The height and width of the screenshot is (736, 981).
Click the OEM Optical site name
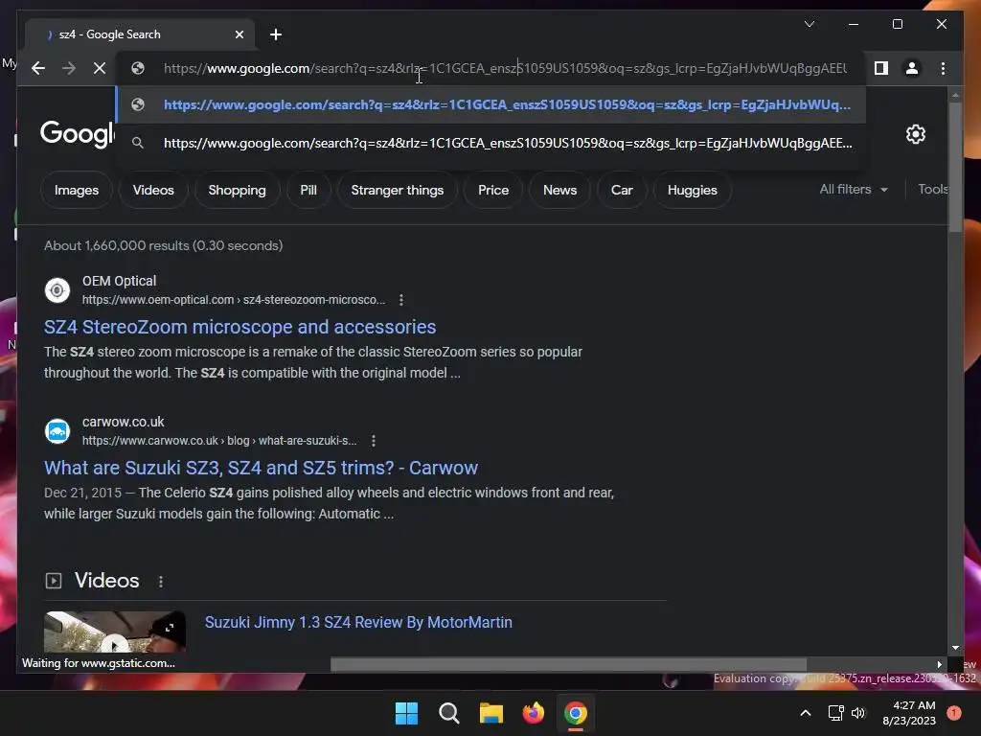[x=119, y=281]
